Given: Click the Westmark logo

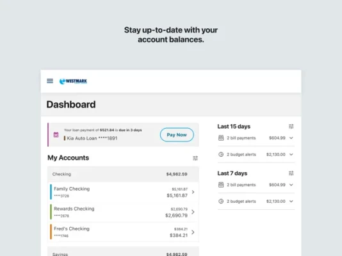Looking at the screenshot, I should point(73,81).
